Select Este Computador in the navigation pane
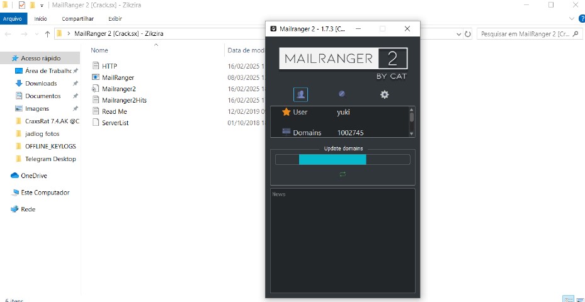This screenshot has width=585, height=302. (x=45, y=193)
